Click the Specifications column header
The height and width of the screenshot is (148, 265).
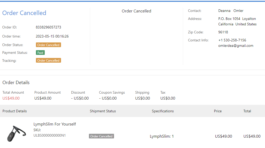pyautogui.click(x=163, y=111)
